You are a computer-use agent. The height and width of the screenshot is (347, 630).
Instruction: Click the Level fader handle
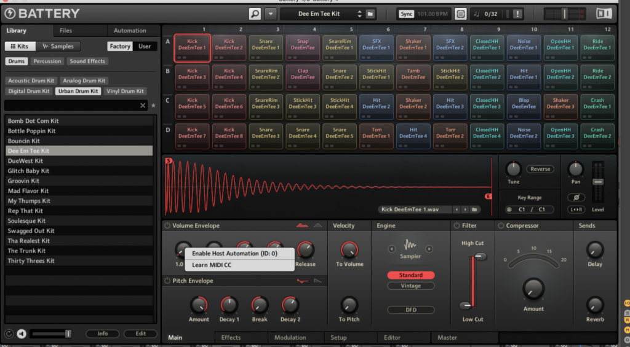coord(597,182)
